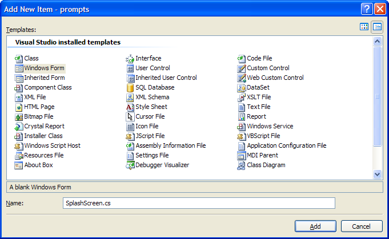Select the About Box template

click(x=38, y=165)
